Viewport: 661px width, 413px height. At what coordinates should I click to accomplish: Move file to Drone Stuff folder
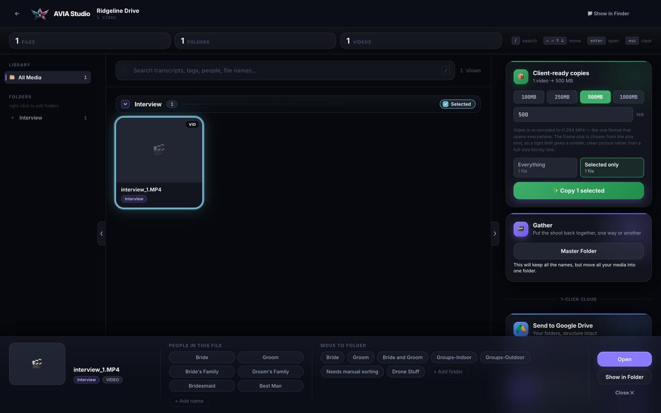pyautogui.click(x=406, y=371)
